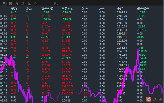Select the 季 (quarterly) tab
The height and width of the screenshot is (103, 164).
[23, 4]
